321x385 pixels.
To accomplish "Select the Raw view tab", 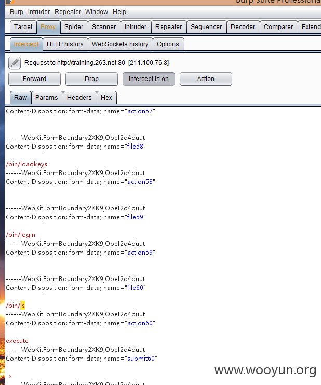I will [20, 98].
